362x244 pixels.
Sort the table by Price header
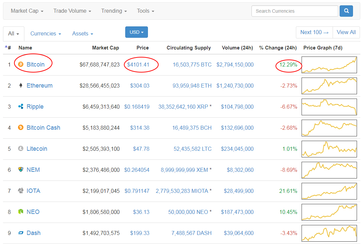[143, 47]
